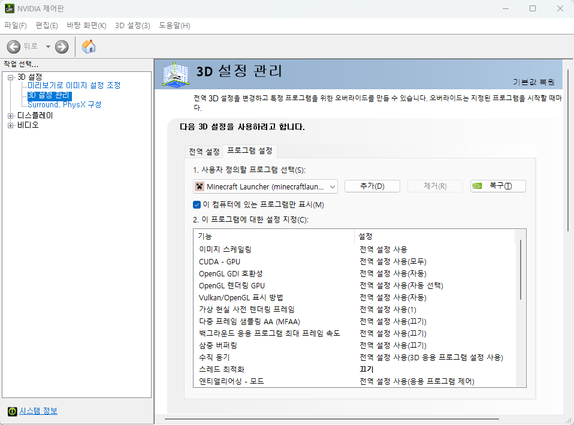
Task: Expand the 디스플레이 tree node
Action: click(10, 116)
